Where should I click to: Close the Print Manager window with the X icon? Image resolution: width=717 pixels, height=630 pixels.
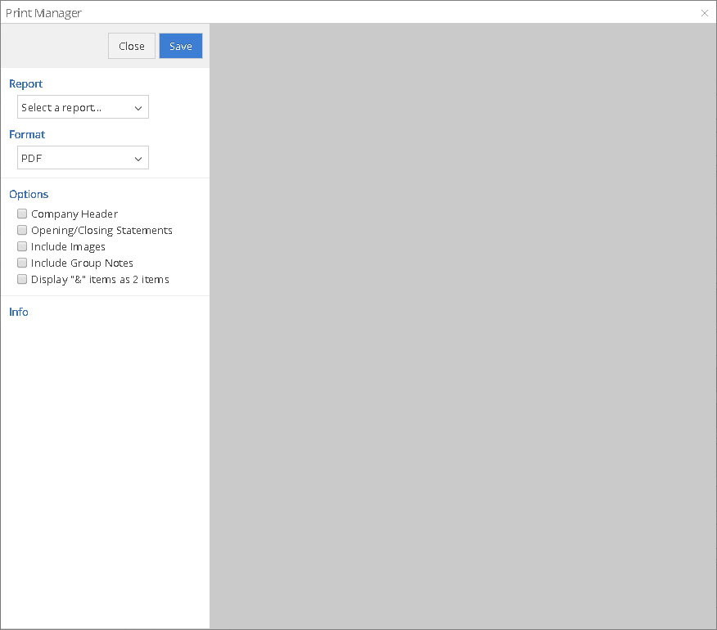705,13
